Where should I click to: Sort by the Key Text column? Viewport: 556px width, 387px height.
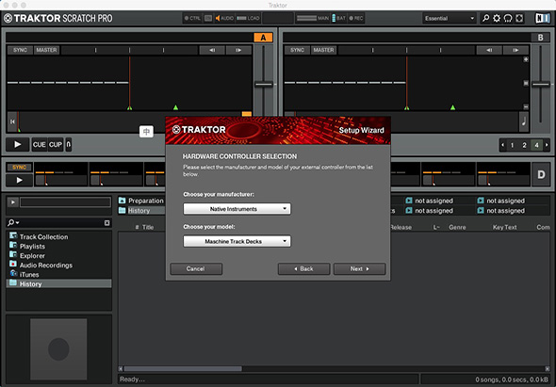point(504,227)
